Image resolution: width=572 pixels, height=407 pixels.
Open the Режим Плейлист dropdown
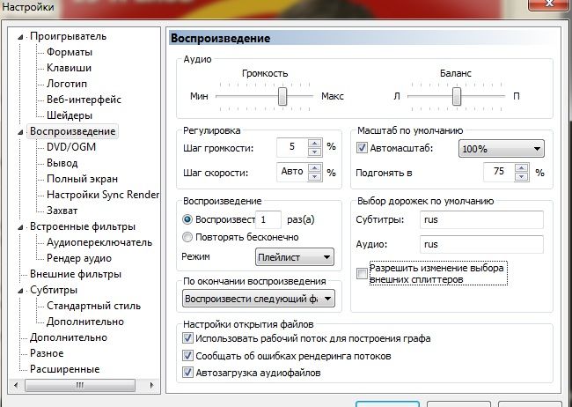tap(294, 257)
